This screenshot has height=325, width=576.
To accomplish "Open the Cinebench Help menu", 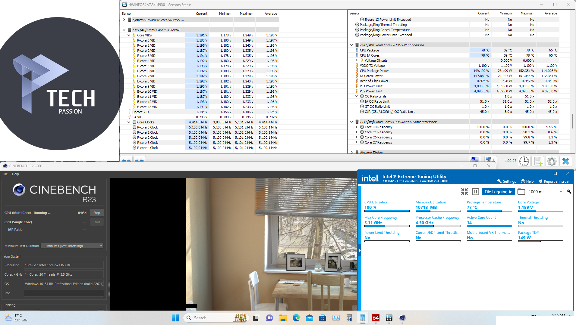I will tap(15, 174).
